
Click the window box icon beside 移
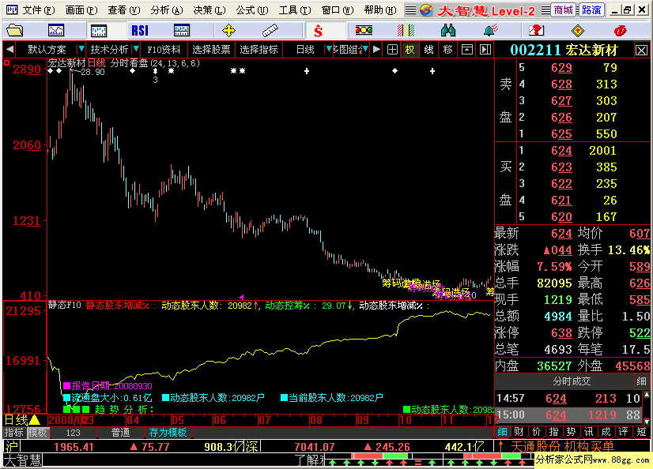(x=467, y=50)
